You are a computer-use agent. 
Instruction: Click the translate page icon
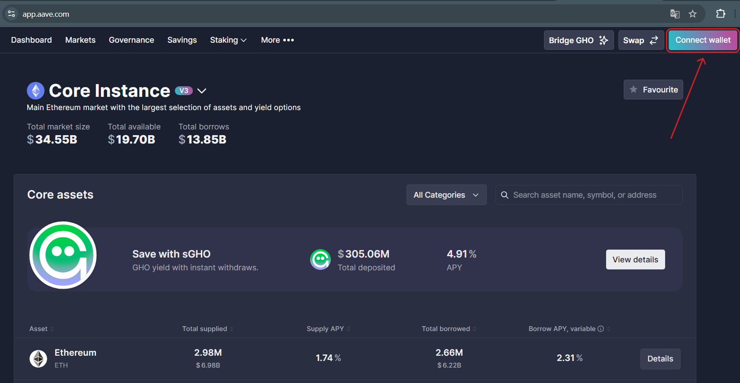(675, 14)
